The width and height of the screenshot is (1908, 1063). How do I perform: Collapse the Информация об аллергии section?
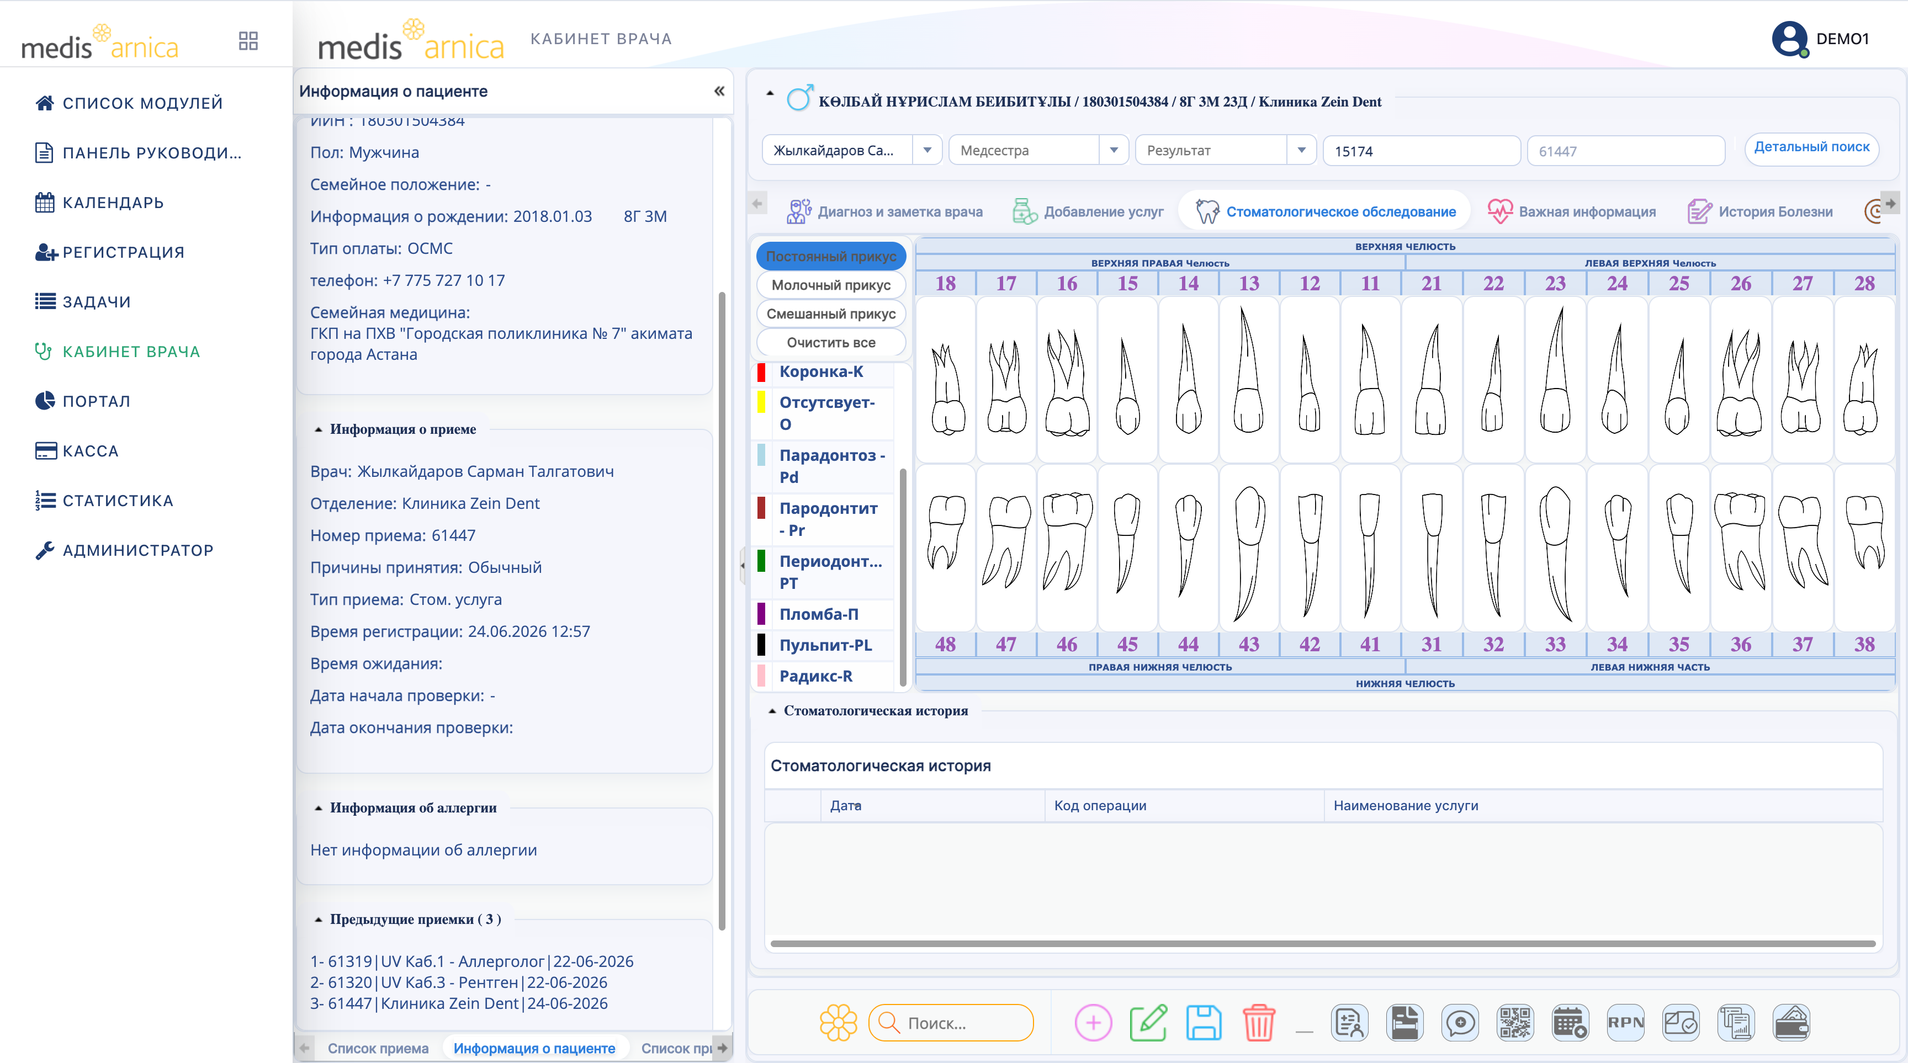point(319,807)
